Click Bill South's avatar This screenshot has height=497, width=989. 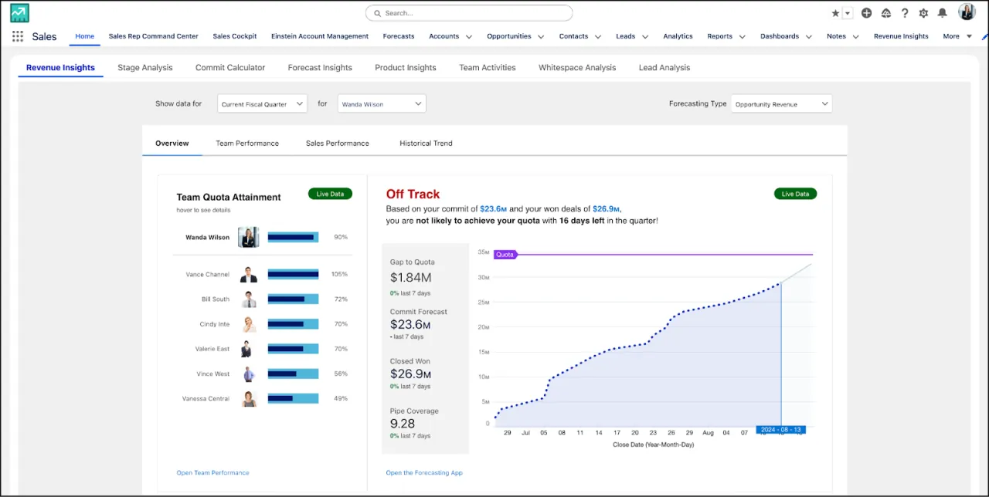click(249, 299)
